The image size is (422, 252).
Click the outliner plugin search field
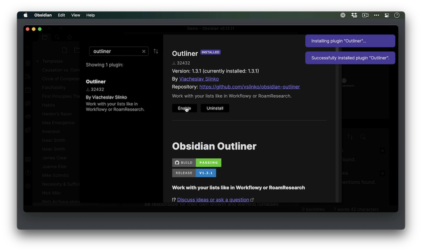click(119, 51)
